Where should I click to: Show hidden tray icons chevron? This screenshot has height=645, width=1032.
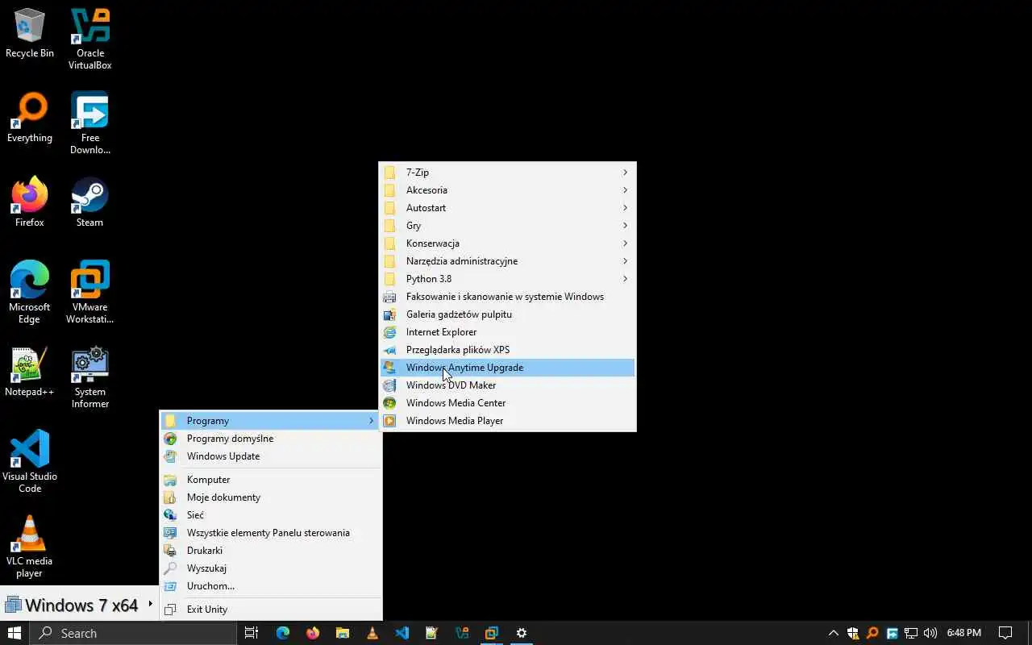click(834, 633)
